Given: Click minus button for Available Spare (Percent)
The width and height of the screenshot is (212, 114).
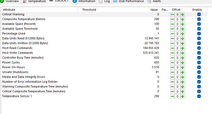Looking at the screenshot, I should pyautogui.click(x=172, y=24).
